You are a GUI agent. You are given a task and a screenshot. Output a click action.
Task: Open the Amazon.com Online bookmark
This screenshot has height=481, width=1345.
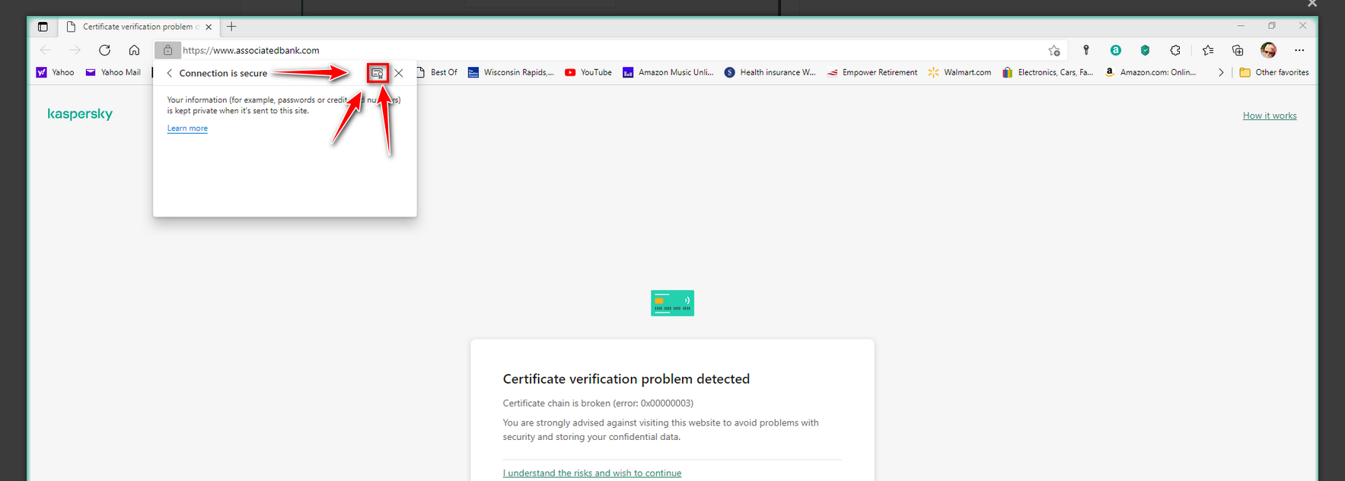(x=1150, y=72)
